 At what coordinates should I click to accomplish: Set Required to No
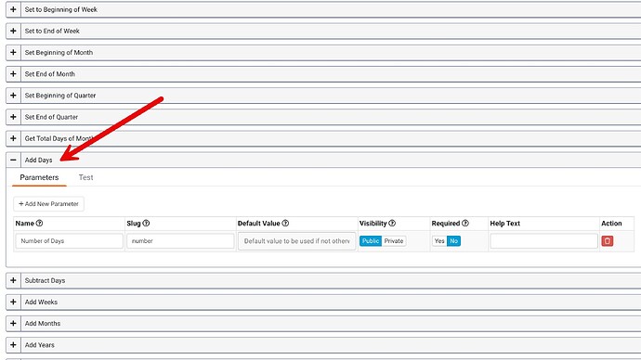click(x=453, y=241)
